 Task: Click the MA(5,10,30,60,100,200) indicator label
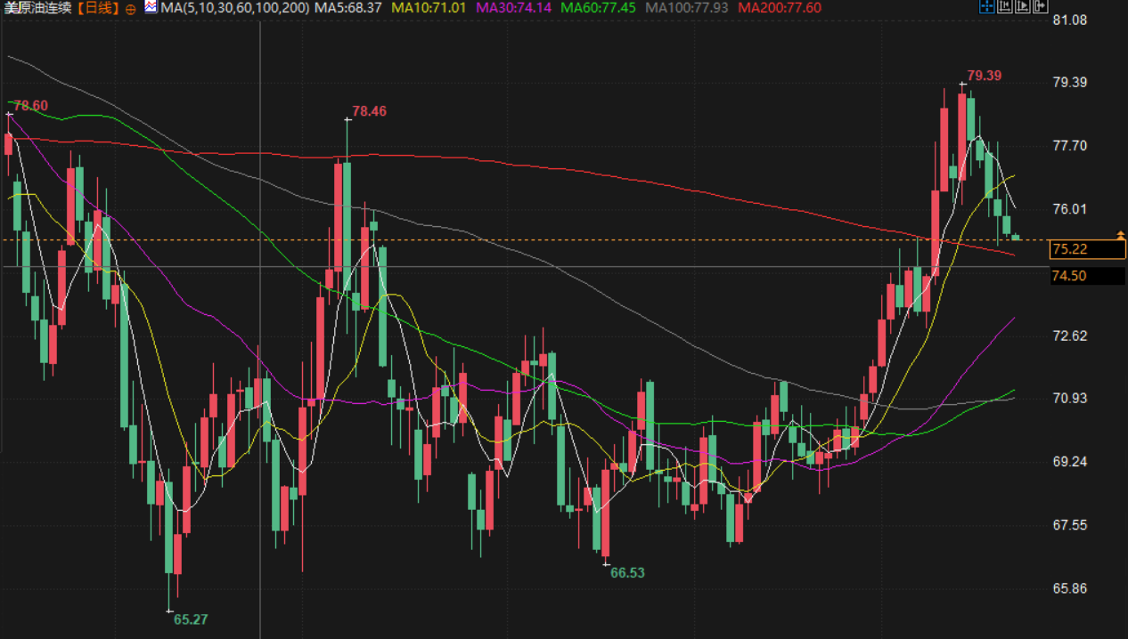tap(235, 7)
